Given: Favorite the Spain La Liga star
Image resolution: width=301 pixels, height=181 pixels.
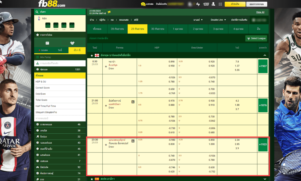Looking at the screenshot, I should 92,179.
